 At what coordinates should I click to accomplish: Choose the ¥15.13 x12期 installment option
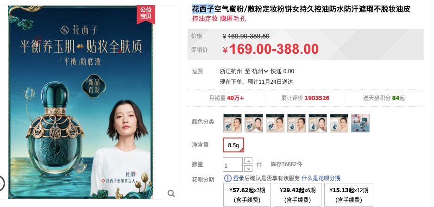(x=349, y=194)
